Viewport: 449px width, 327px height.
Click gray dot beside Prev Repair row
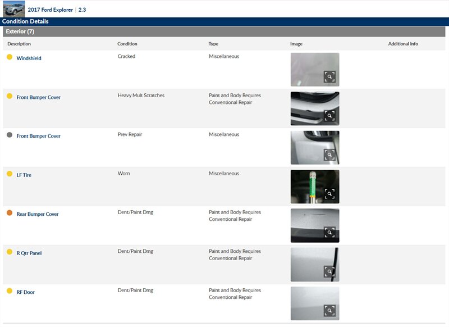(10, 135)
